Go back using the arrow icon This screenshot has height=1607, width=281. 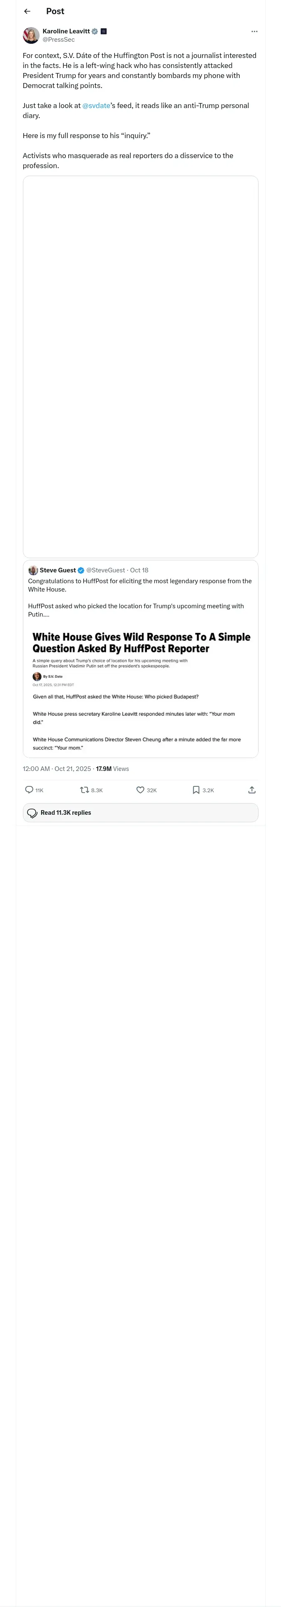(x=27, y=11)
